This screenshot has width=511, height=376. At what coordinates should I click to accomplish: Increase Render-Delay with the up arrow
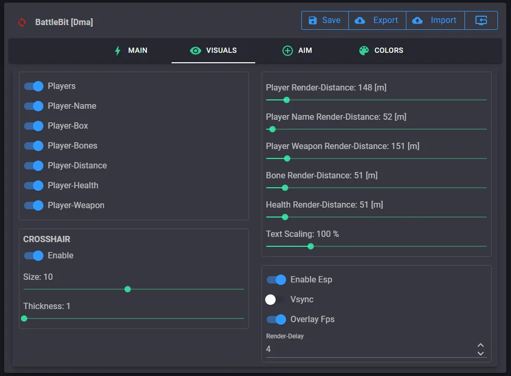[x=481, y=345]
